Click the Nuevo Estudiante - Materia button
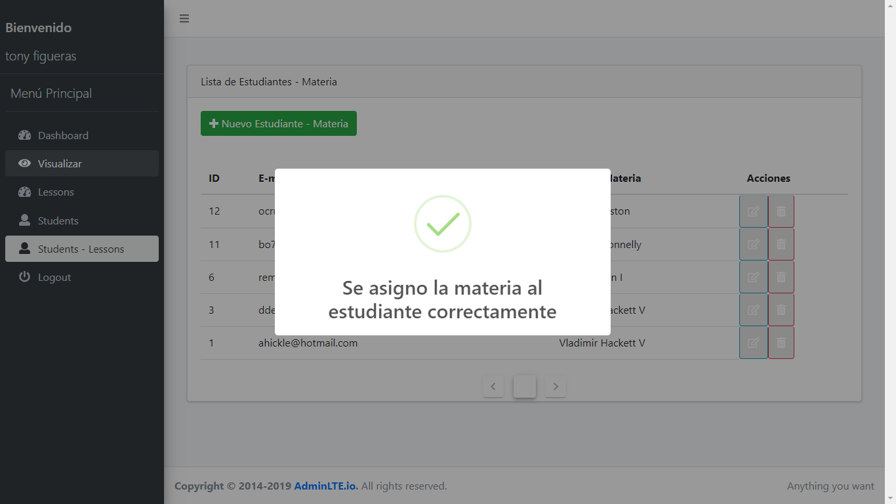The height and width of the screenshot is (504, 896). click(278, 123)
